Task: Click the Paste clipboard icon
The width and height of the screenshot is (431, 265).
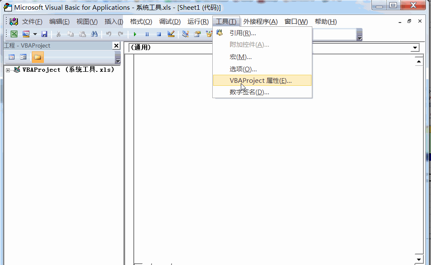Action: [82, 34]
